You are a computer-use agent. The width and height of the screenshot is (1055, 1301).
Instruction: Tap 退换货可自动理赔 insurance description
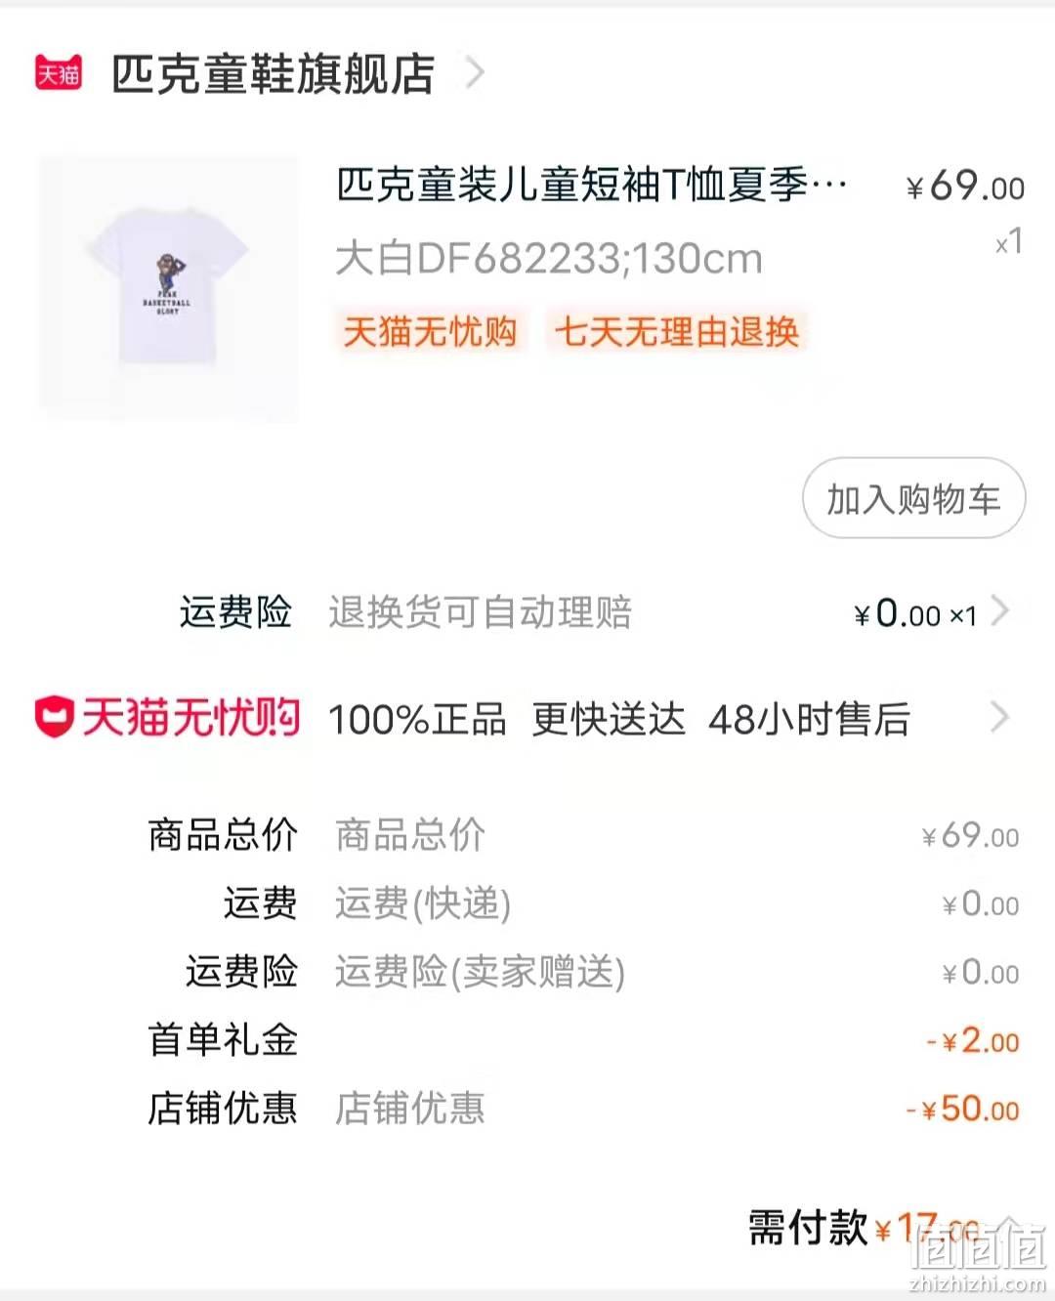(481, 612)
